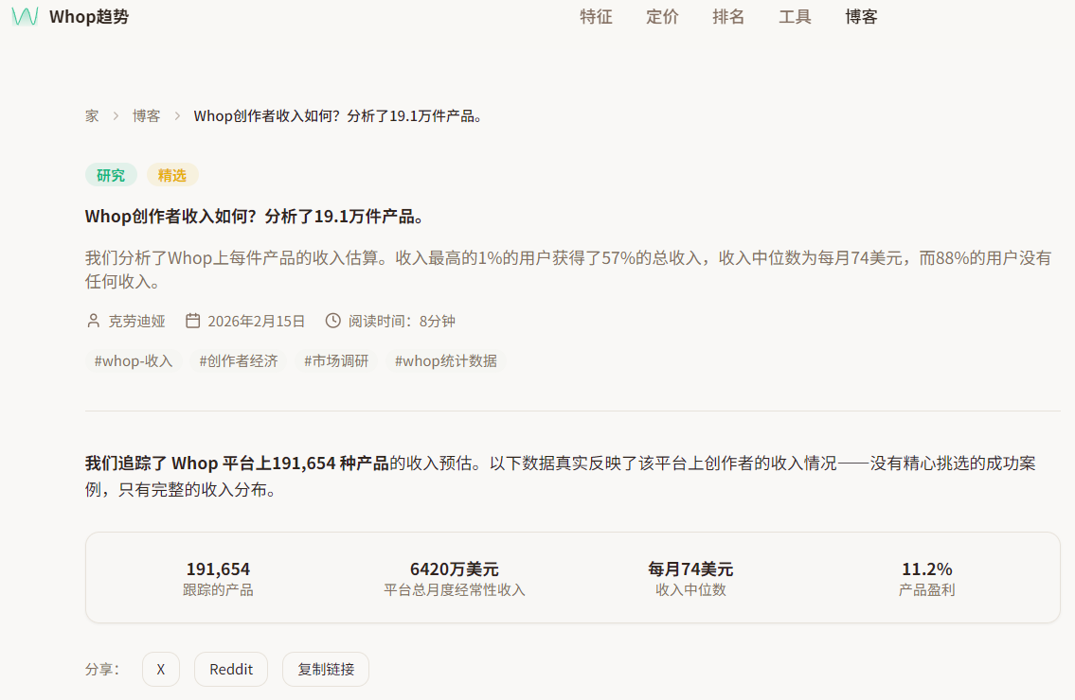Click the Whop趋势 wave logo icon
Screen dimensions: 1075x700
tap(25, 16)
